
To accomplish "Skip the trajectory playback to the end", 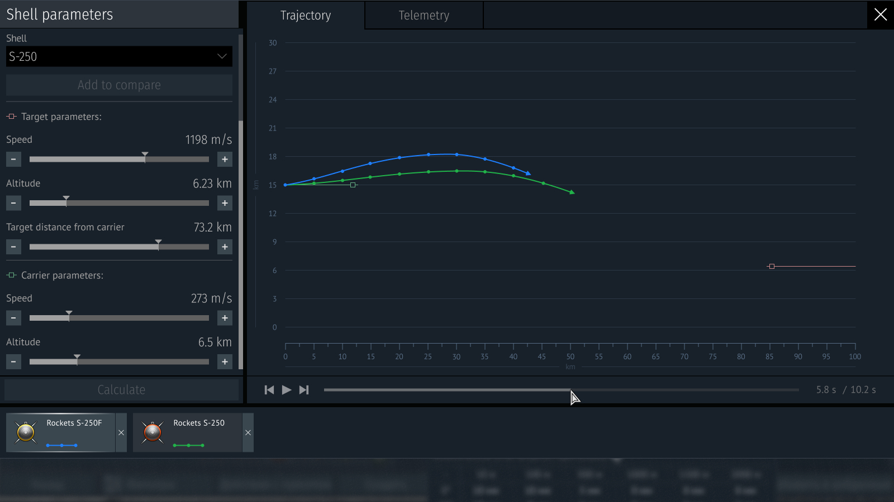I will point(304,390).
